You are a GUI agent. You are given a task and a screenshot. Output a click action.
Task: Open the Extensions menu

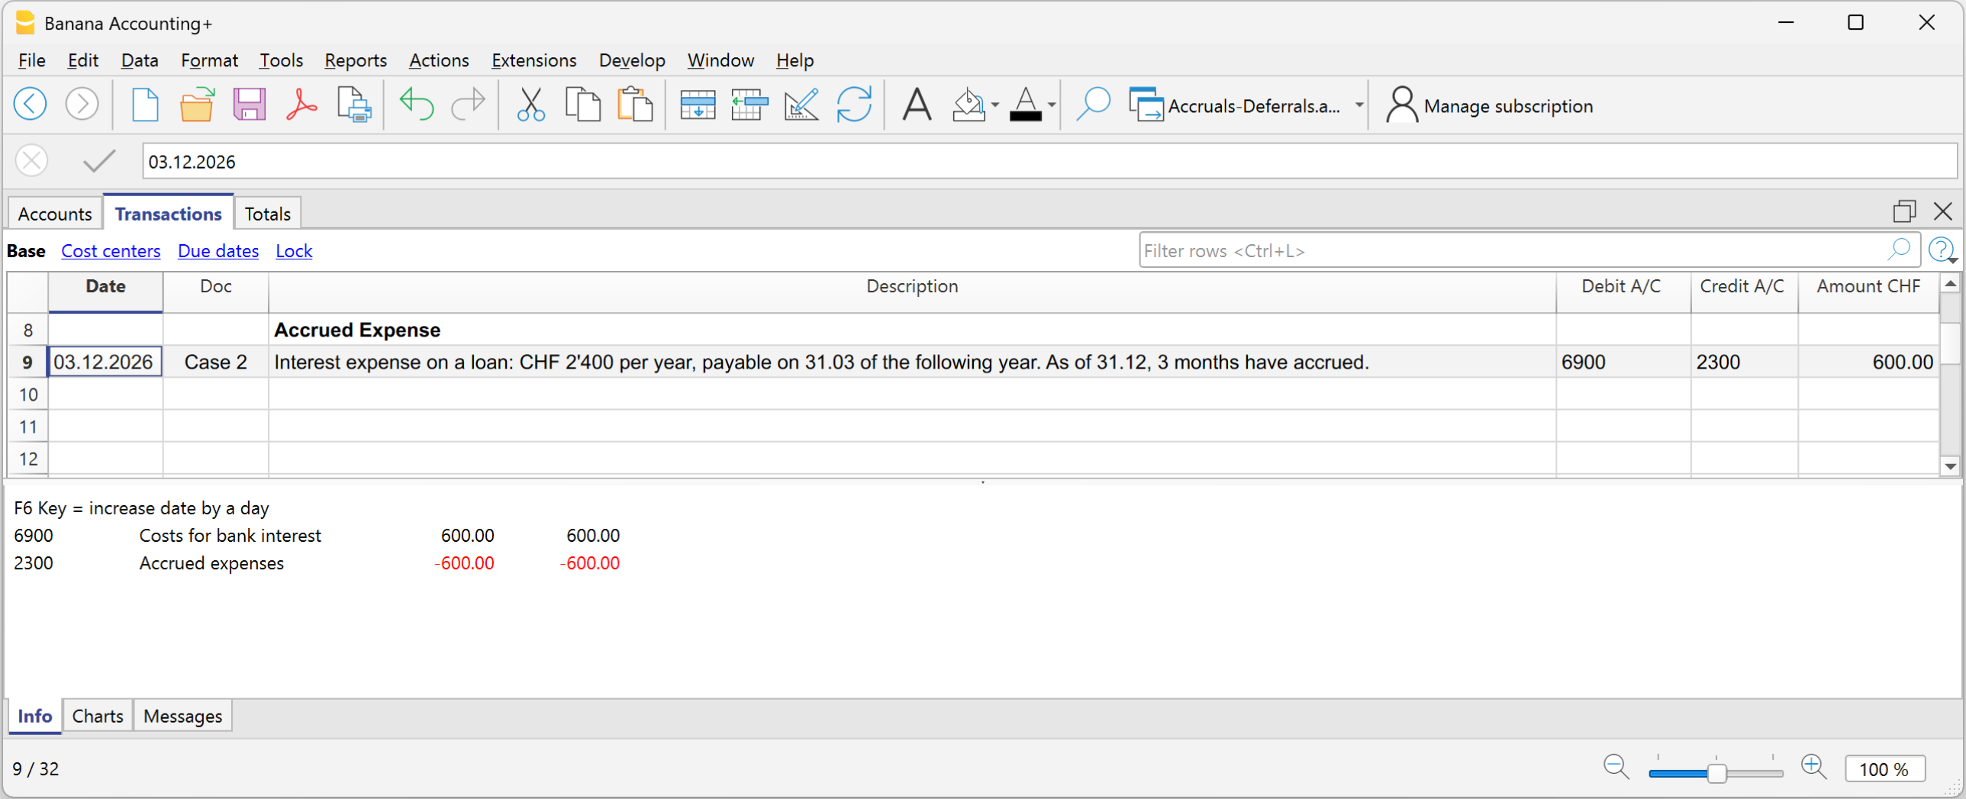click(534, 60)
